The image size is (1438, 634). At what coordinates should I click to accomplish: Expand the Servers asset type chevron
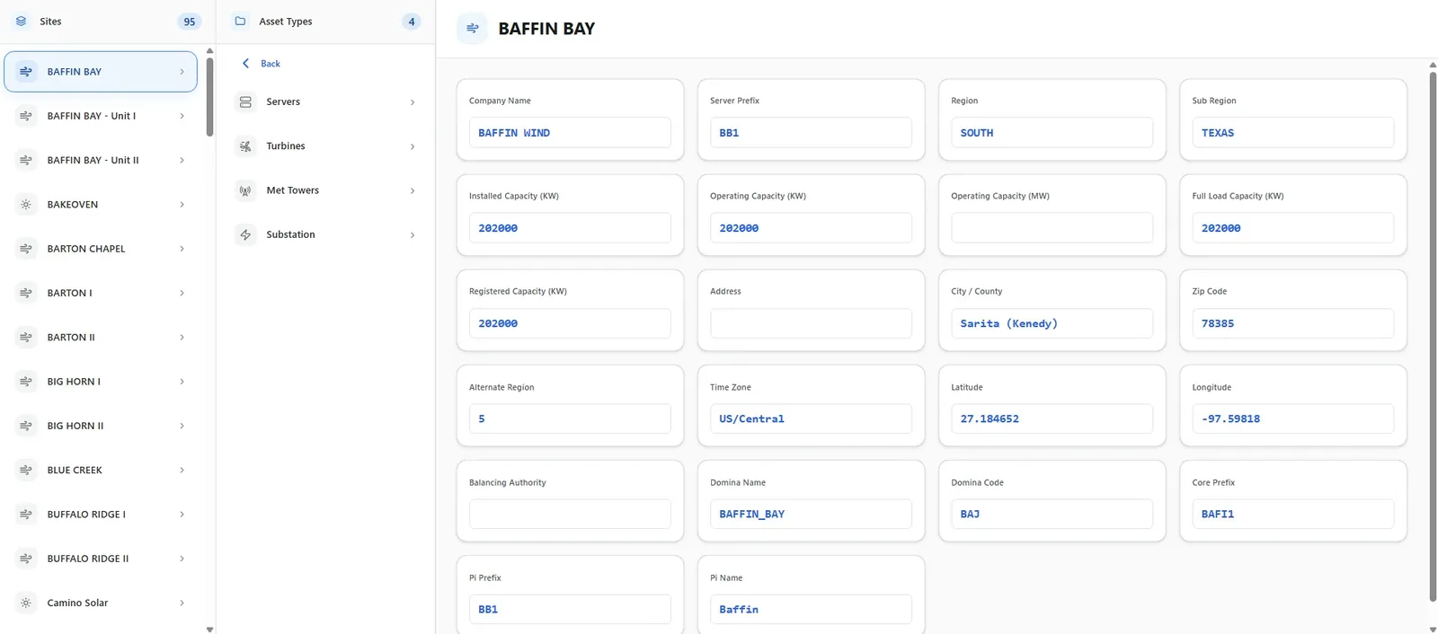413,102
